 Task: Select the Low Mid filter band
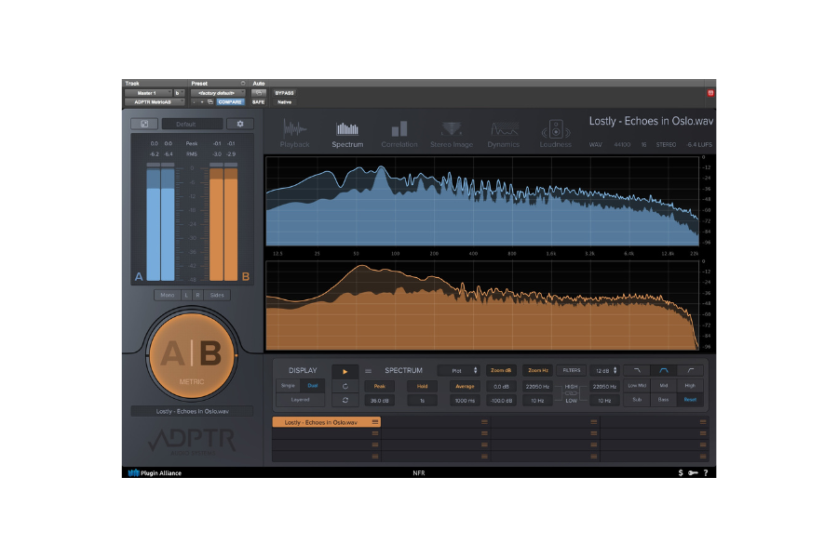637,386
